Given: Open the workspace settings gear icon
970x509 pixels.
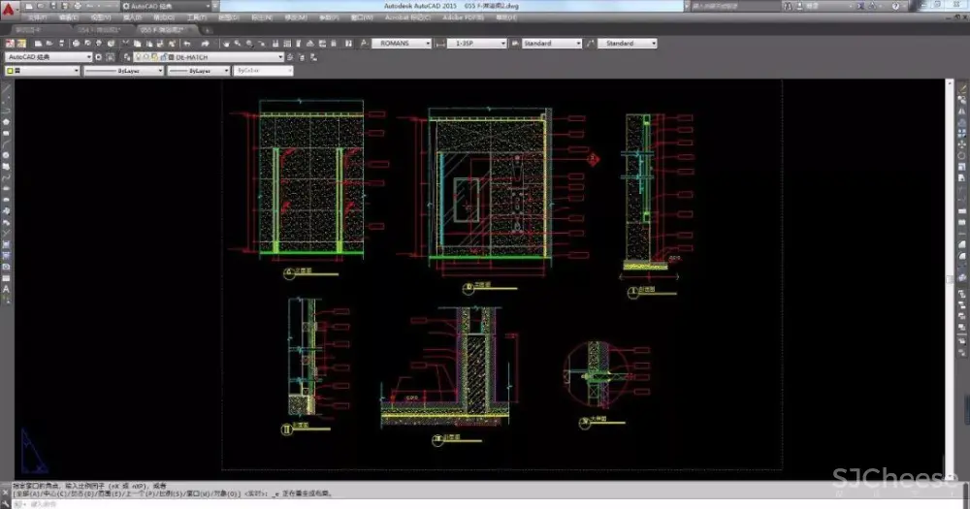Looking at the screenshot, I should [99, 57].
